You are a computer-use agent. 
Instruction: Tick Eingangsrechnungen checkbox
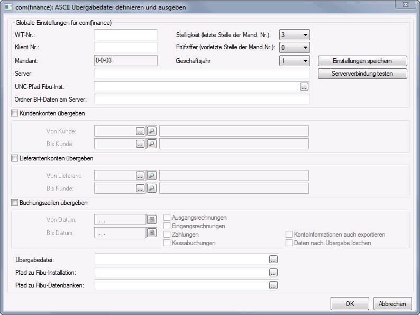click(x=167, y=226)
